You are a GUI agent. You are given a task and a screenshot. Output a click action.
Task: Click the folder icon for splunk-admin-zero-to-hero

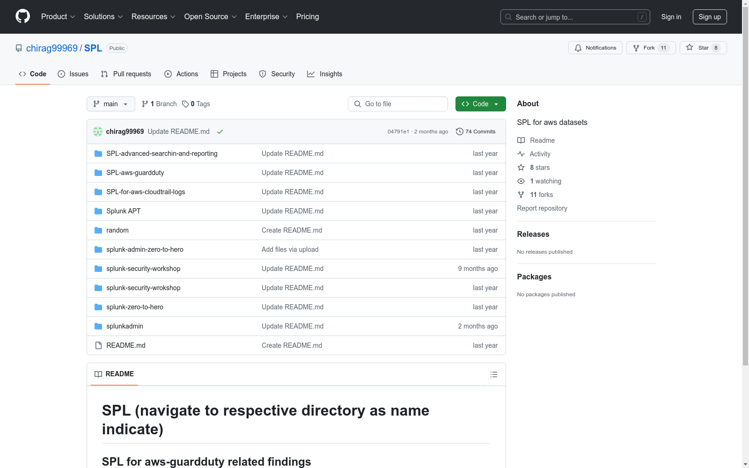[x=98, y=249]
